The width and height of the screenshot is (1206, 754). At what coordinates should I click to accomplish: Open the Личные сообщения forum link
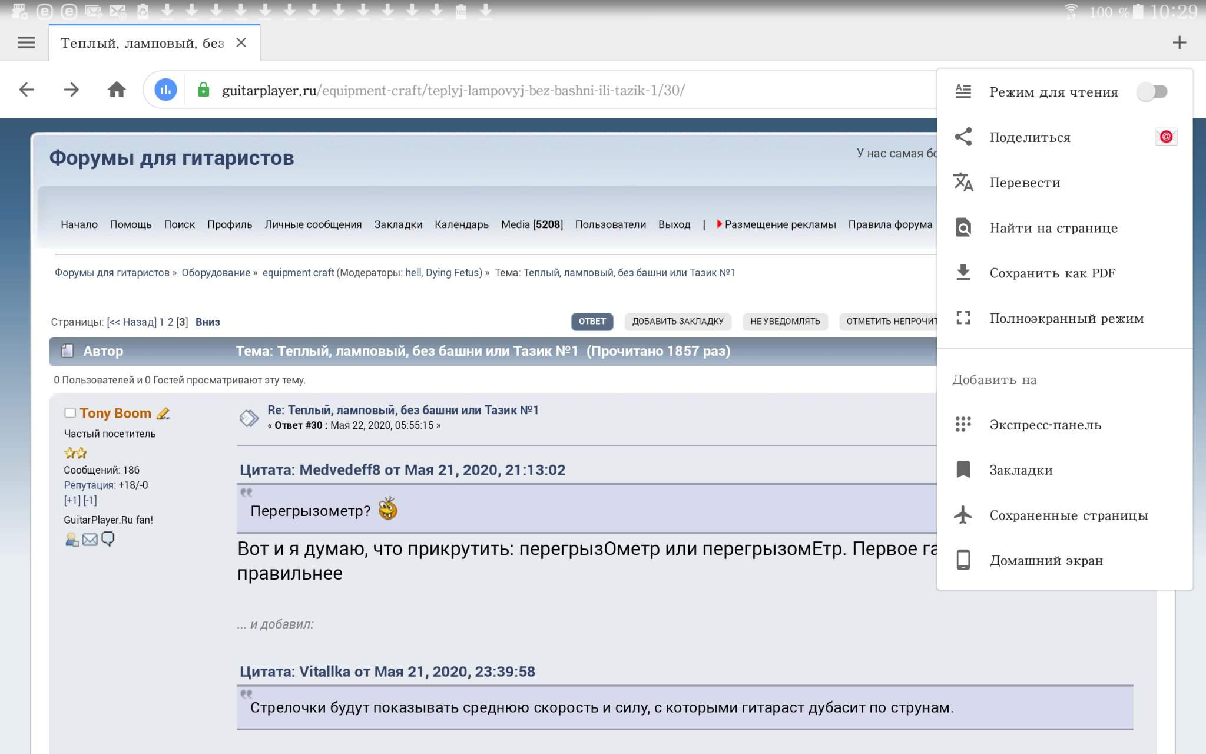(x=313, y=224)
